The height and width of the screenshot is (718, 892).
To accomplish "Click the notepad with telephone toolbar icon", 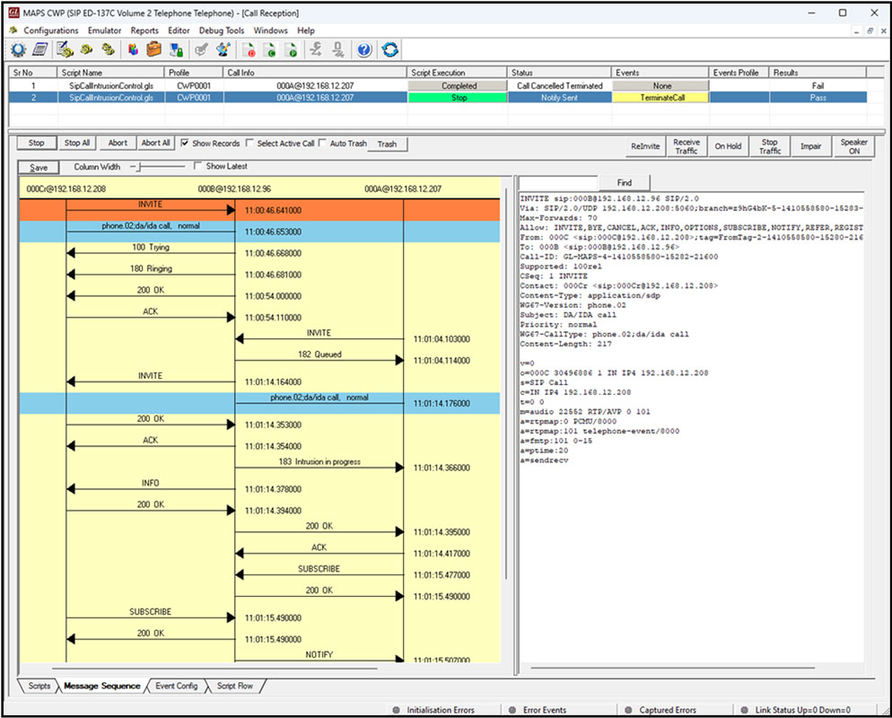I will pyautogui.click(x=65, y=50).
